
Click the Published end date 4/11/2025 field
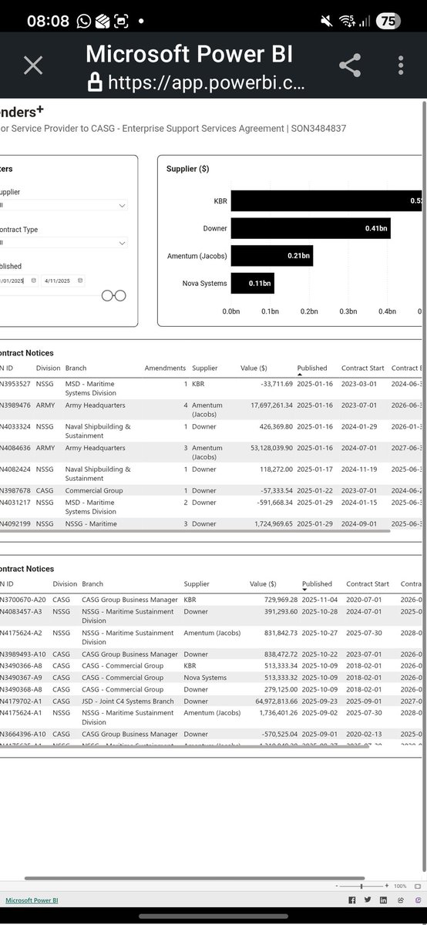tap(63, 281)
